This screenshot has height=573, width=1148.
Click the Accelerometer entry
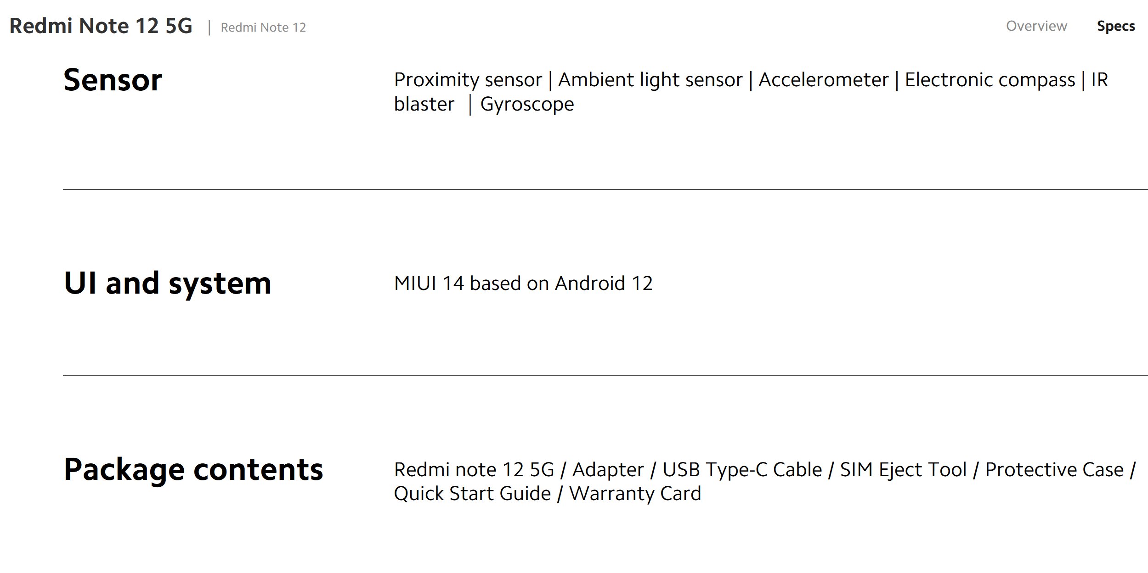click(x=824, y=80)
